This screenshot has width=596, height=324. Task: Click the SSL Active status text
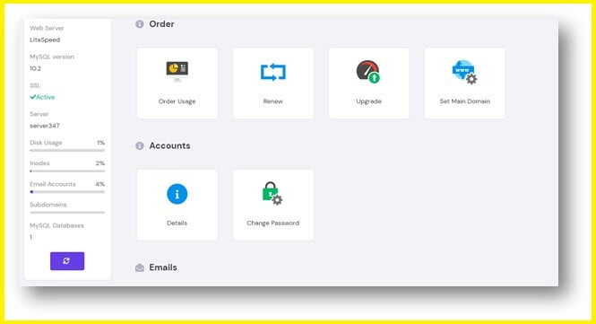(x=42, y=97)
